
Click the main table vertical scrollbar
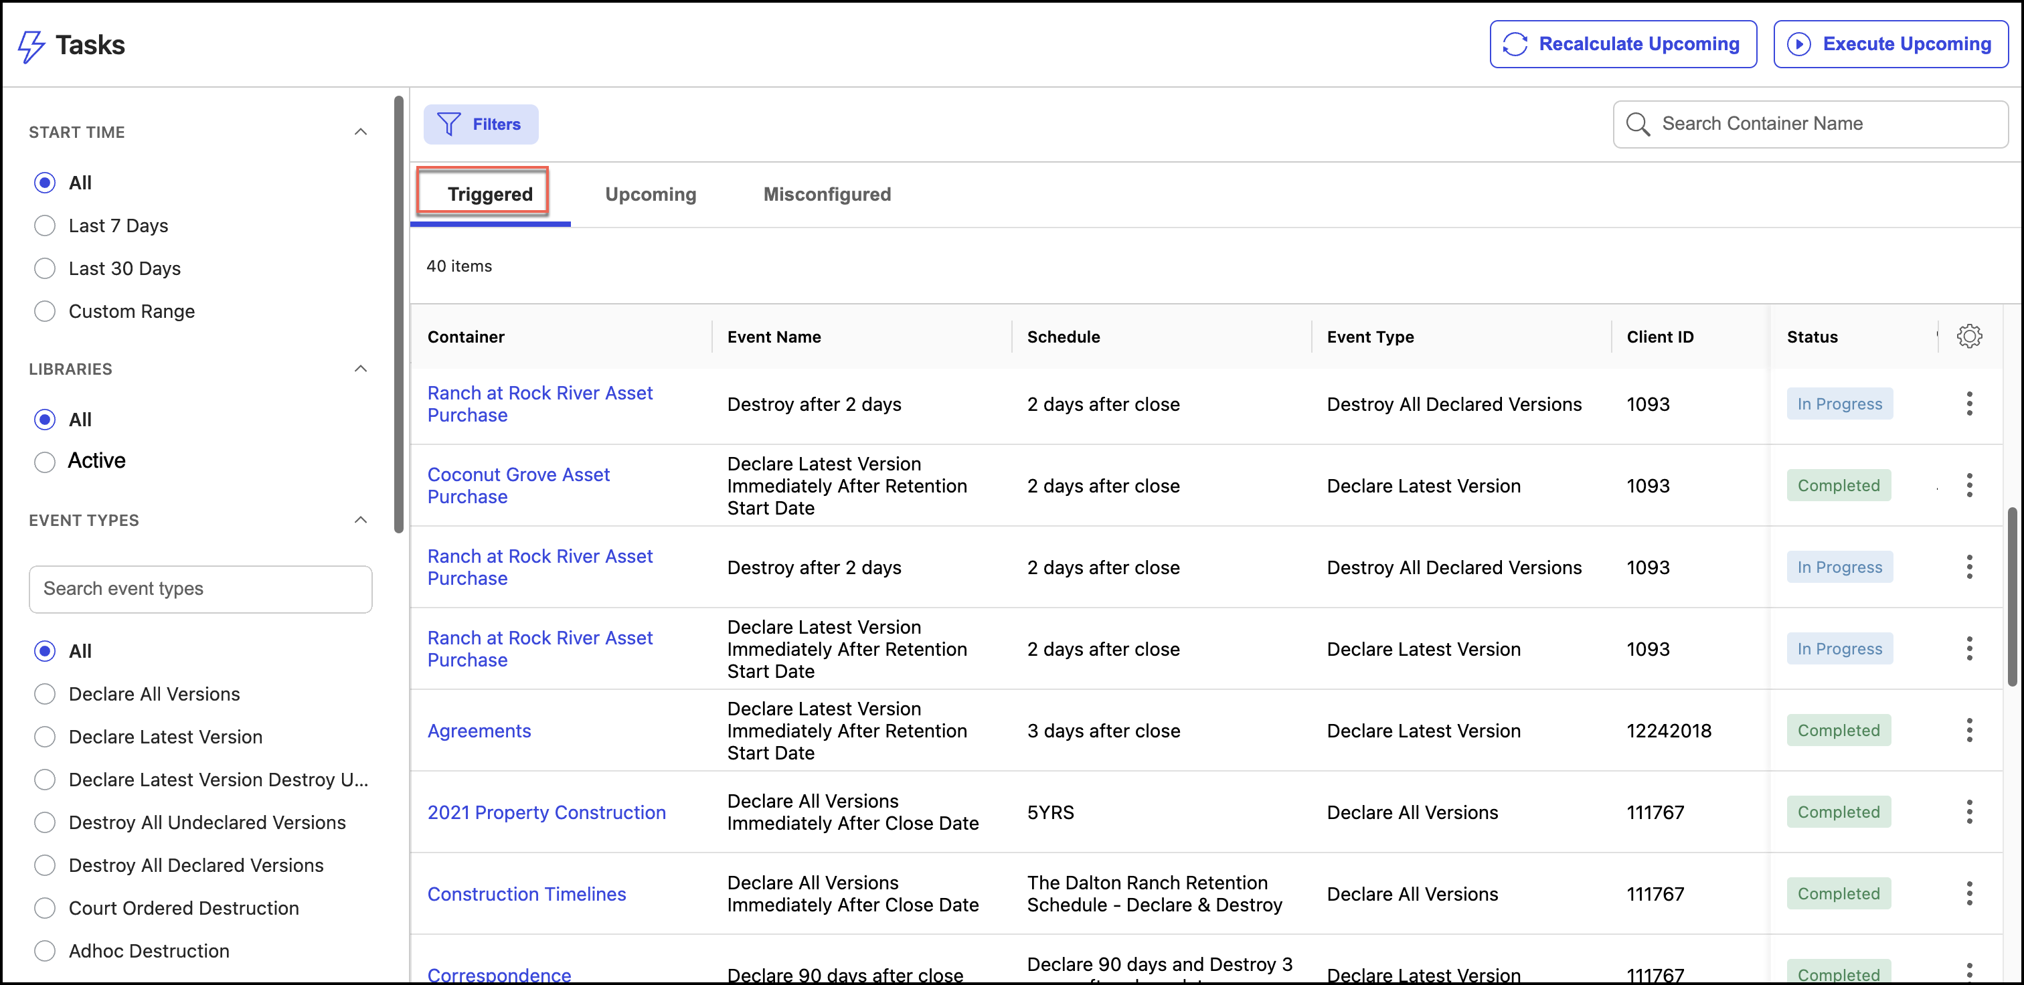[x=2011, y=597]
